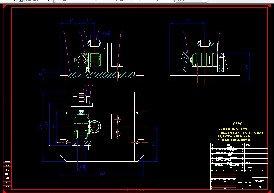This screenshot has height=193, width=274.
Task: Select the empty white rectangle at sheet corner
Action: (20, 10)
